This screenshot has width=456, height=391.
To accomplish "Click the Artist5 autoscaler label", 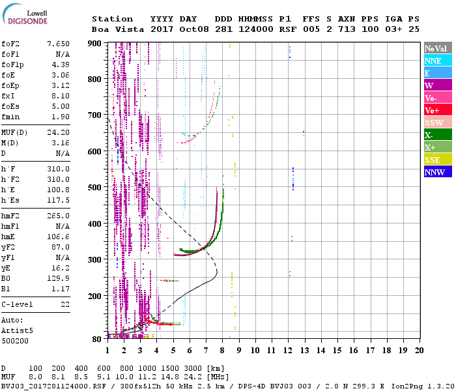I will pyautogui.click(x=17, y=331).
